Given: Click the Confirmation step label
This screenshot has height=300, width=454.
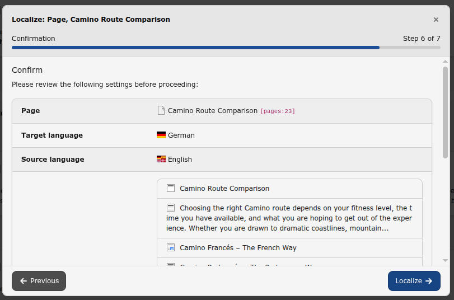Looking at the screenshot, I should pyautogui.click(x=33, y=39).
